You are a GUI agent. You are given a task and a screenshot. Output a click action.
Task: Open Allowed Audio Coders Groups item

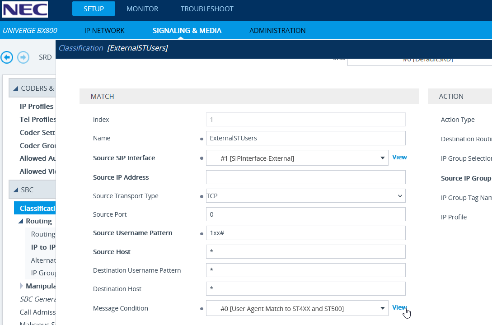pos(37,158)
